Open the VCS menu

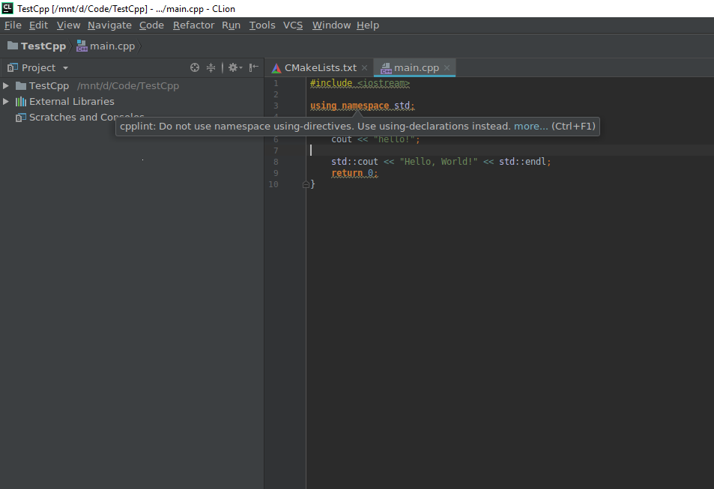point(293,25)
